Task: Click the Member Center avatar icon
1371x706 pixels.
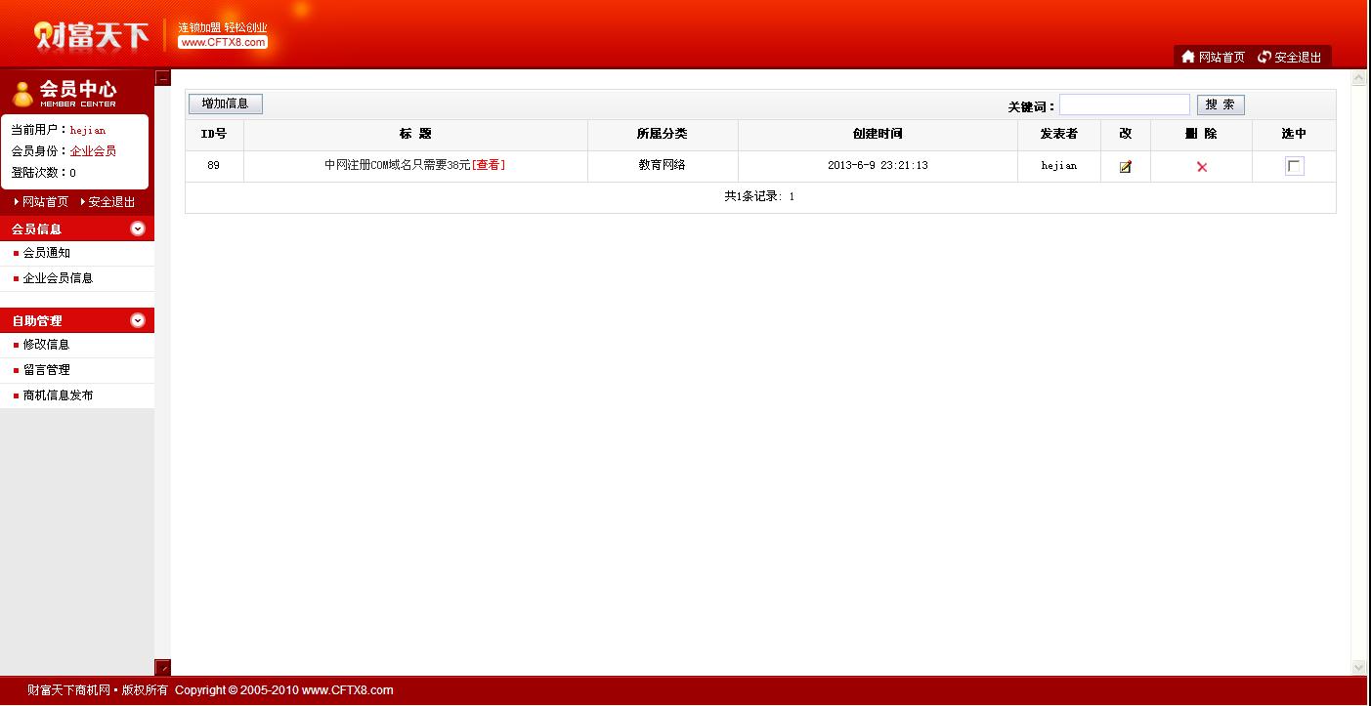Action: (21, 93)
